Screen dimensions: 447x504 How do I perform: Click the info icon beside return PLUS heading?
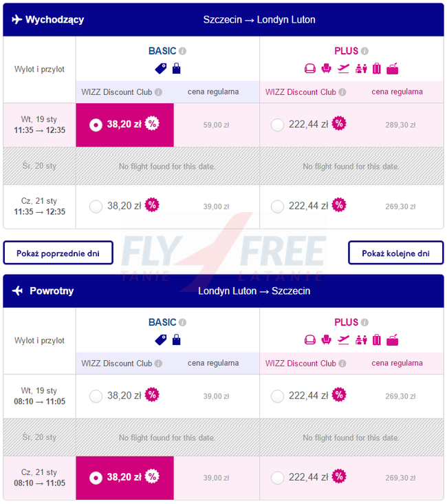[x=364, y=322]
